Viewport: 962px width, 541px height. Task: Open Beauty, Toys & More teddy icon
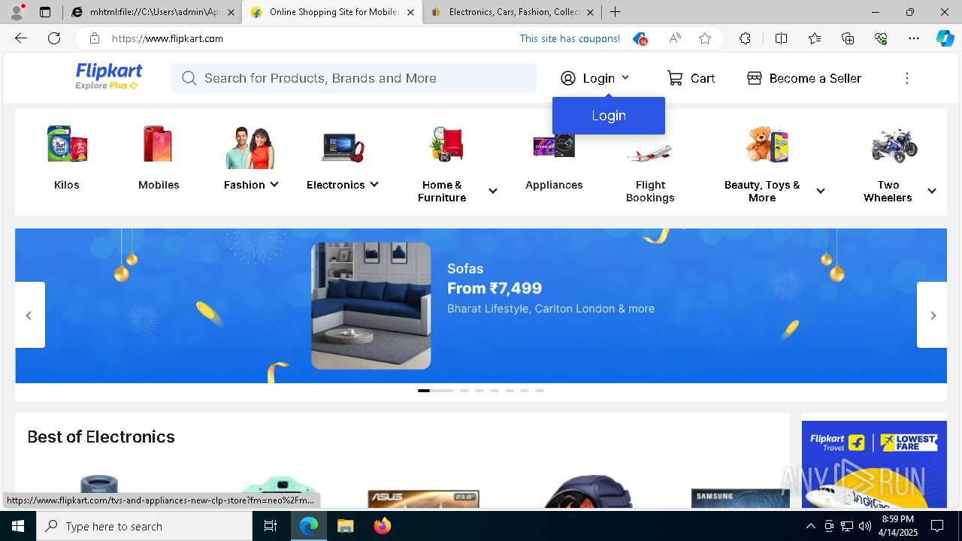point(767,144)
